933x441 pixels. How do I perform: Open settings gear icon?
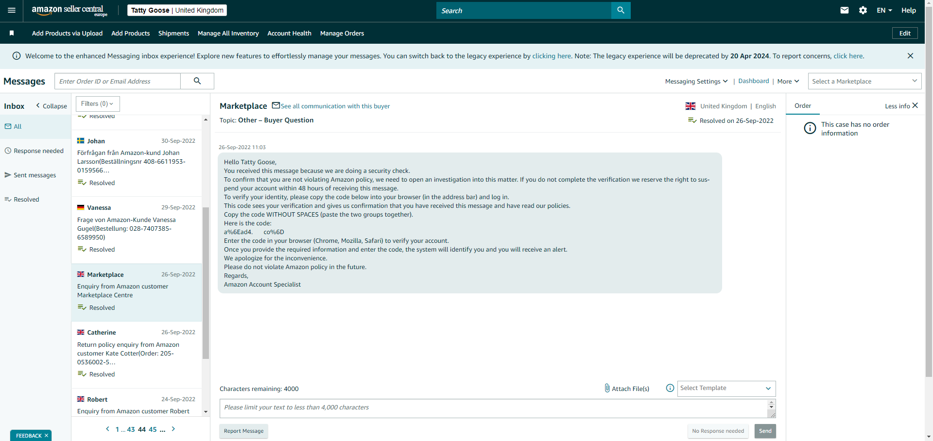click(863, 10)
